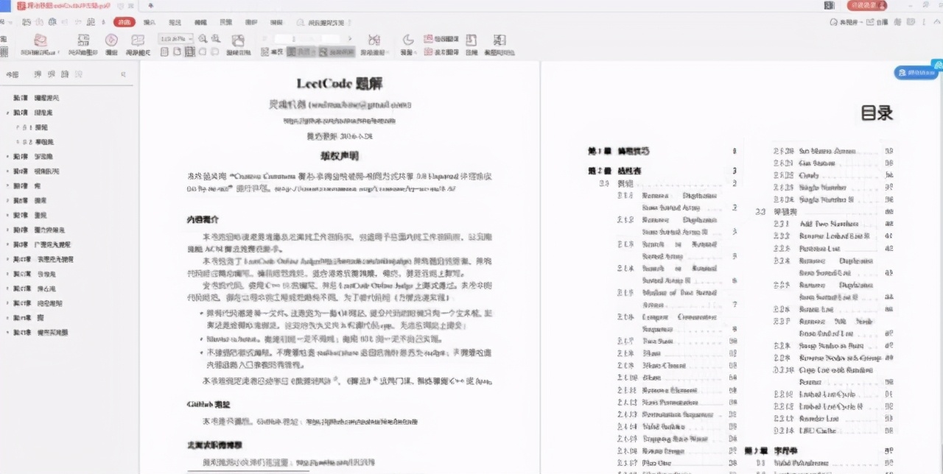Click the last ribbon icon on the right
943x474 pixels.
[x=499, y=40]
